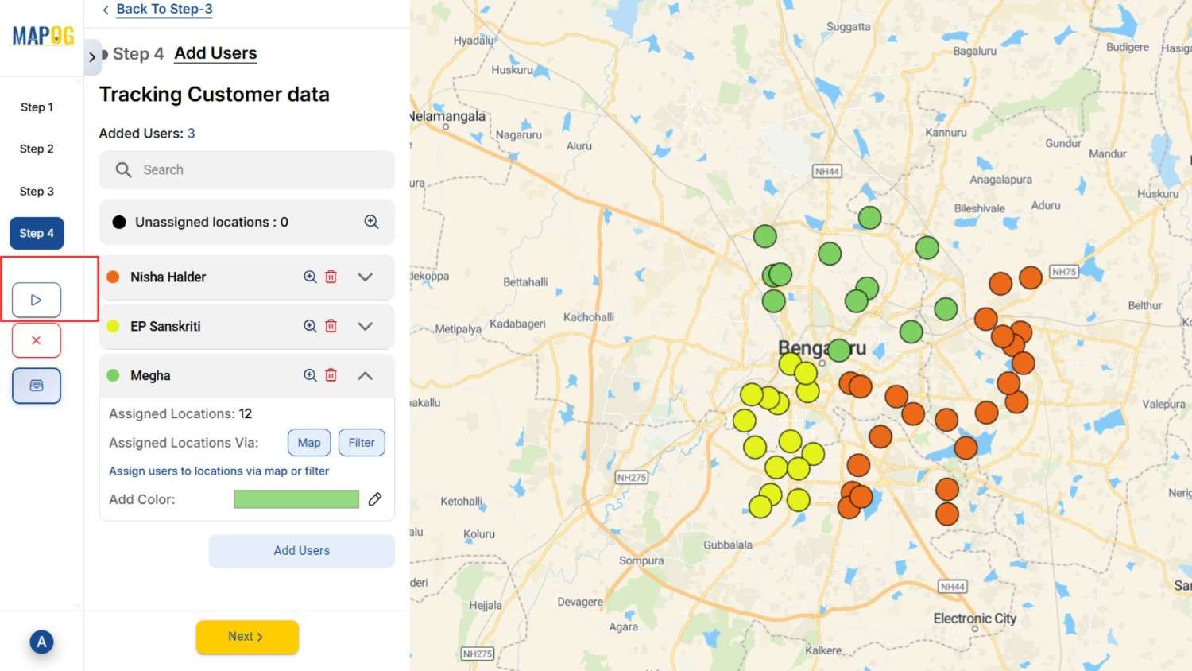Collapse Megha user details

click(x=365, y=375)
